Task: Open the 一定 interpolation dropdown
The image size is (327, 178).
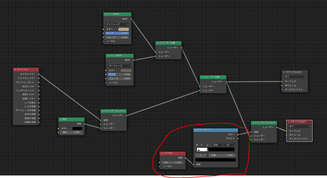Action: (230, 145)
